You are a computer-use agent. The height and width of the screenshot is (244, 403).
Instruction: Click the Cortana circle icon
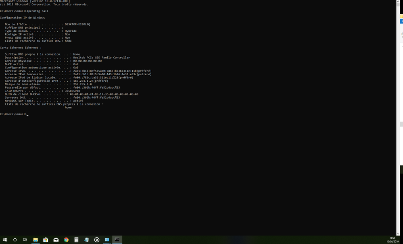15,240
